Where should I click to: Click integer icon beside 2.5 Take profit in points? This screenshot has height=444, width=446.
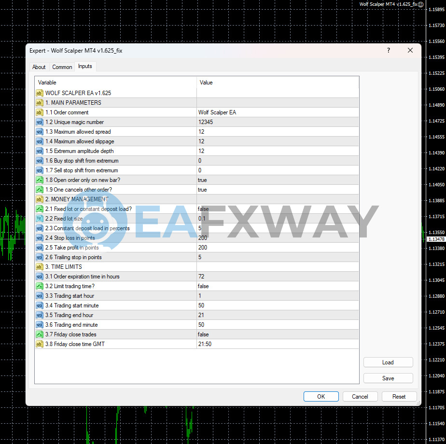pos(39,248)
